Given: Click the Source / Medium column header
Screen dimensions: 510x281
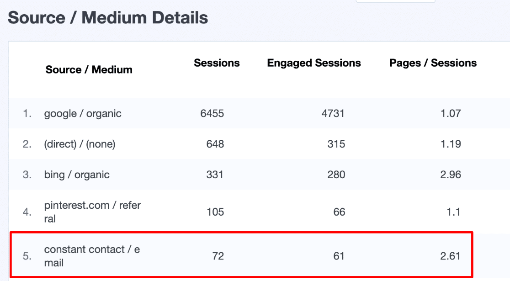Looking at the screenshot, I should [x=89, y=69].
